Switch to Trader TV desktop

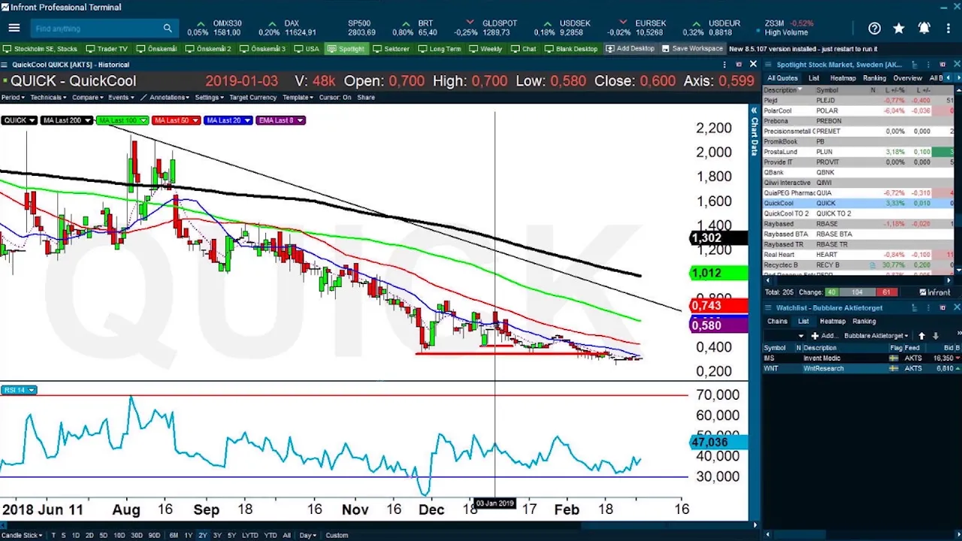(x=107, y=49)
